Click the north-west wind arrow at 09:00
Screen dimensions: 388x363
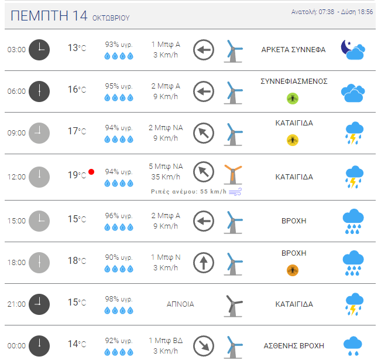coord(204,133)
